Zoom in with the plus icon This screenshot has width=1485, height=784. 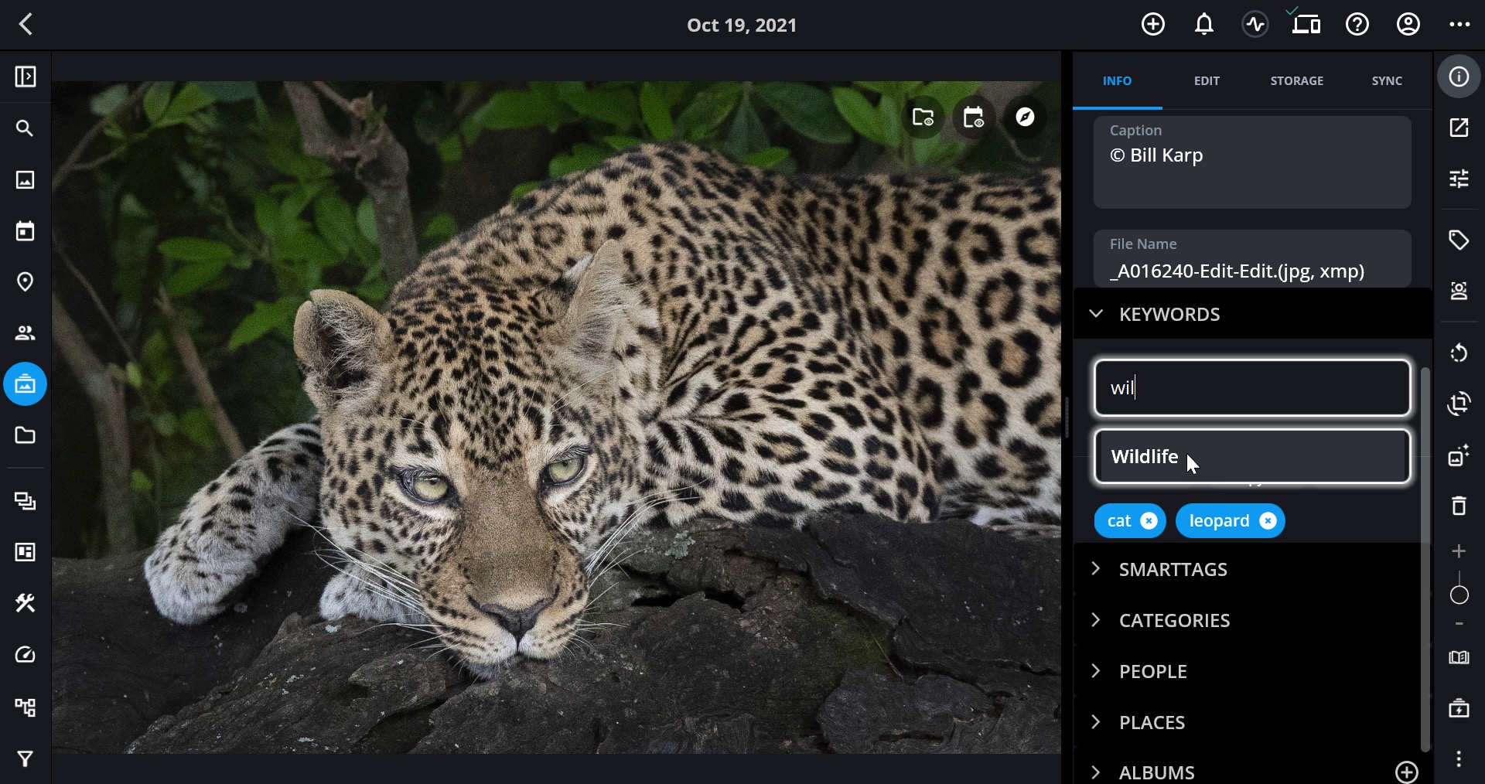[x=1459, y=551]
